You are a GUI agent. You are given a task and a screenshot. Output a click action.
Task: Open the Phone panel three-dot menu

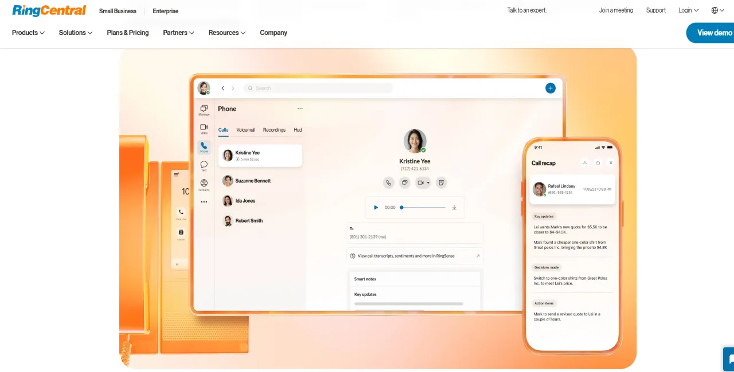pos(300,109)
